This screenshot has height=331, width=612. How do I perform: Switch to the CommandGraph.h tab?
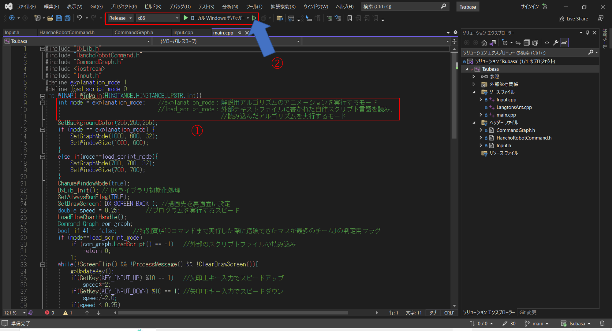pyautogui.click(x=134, y=32)
